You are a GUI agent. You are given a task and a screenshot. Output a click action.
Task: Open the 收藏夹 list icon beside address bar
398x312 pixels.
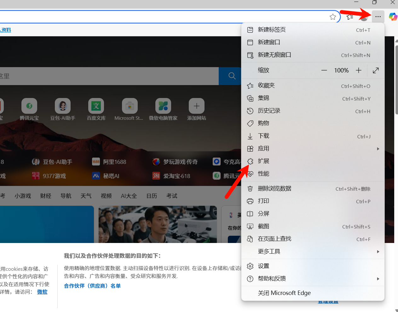click(x=349, y=17)
